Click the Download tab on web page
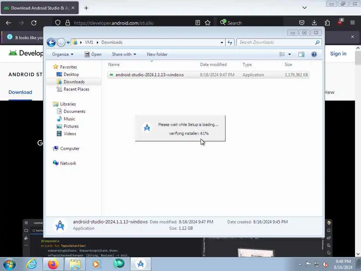 click(20, 92)
